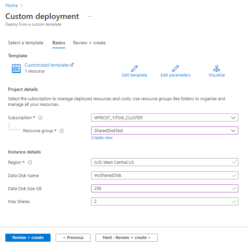Click 'Deploy from a custom template' subtitle

(33, 24)
